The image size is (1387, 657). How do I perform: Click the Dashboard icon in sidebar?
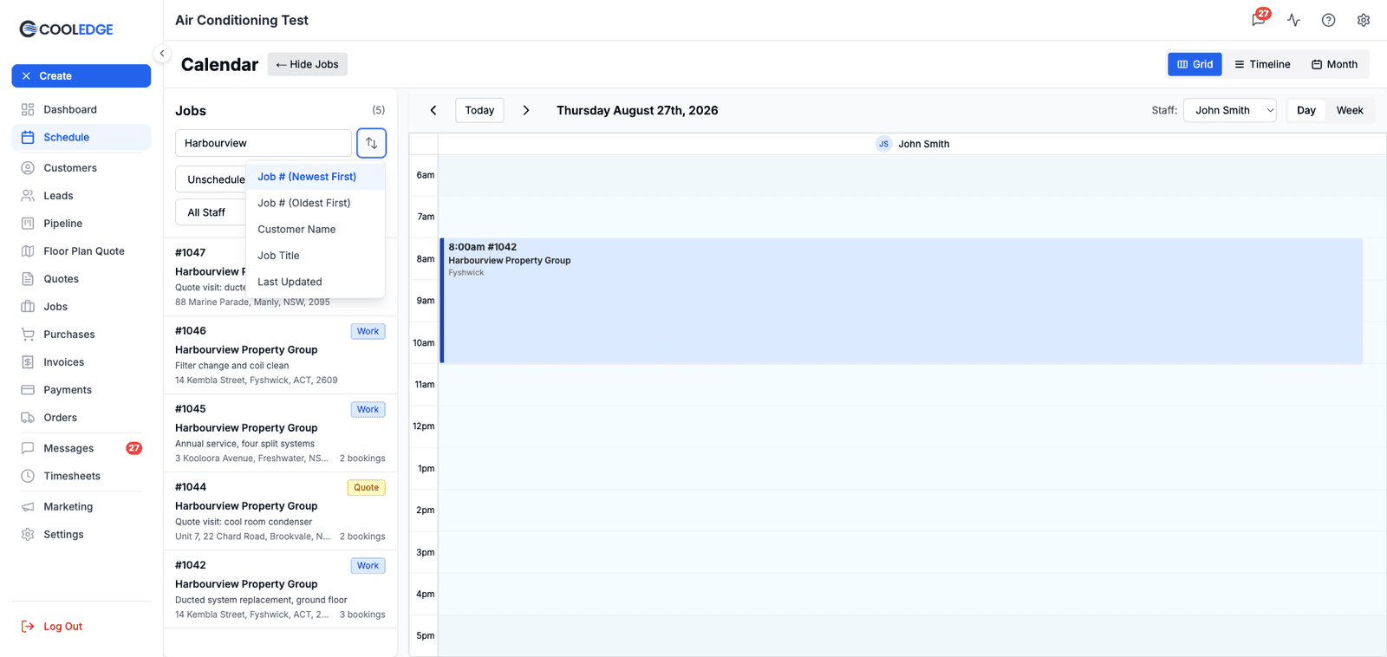[28, 109]
